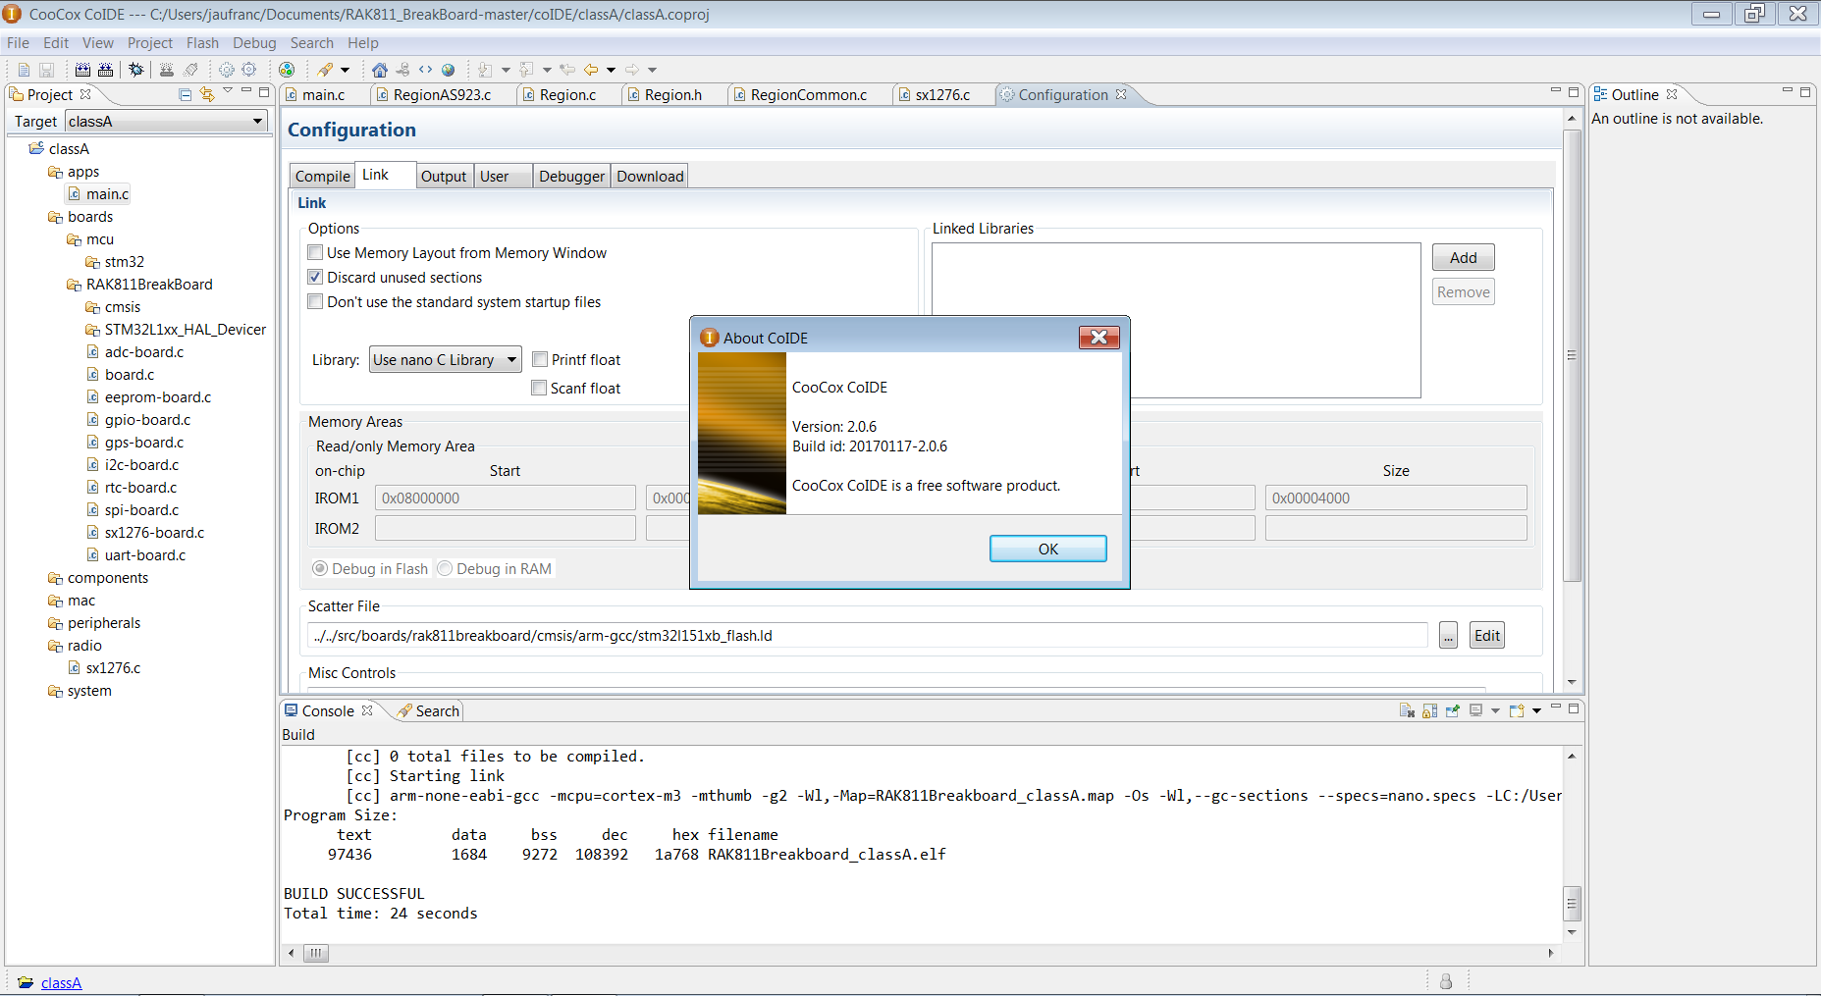Click the console horizontal scrollbar thumb

[316, 953]
